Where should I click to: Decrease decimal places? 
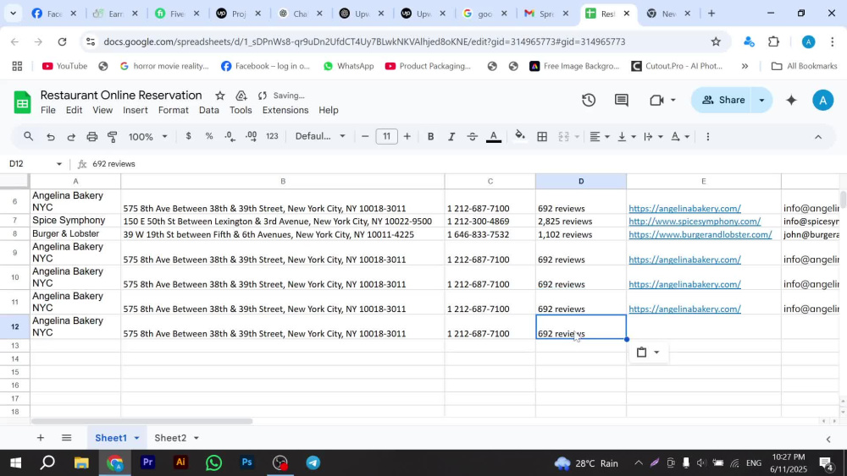[230, 136]
